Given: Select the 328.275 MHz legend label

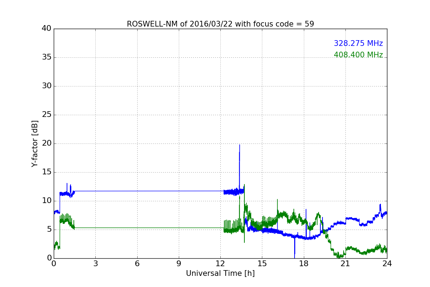Looking at the screenshot, I should 358,43.
